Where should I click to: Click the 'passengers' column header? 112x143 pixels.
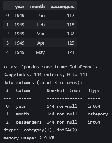click(x=62, y=7)
